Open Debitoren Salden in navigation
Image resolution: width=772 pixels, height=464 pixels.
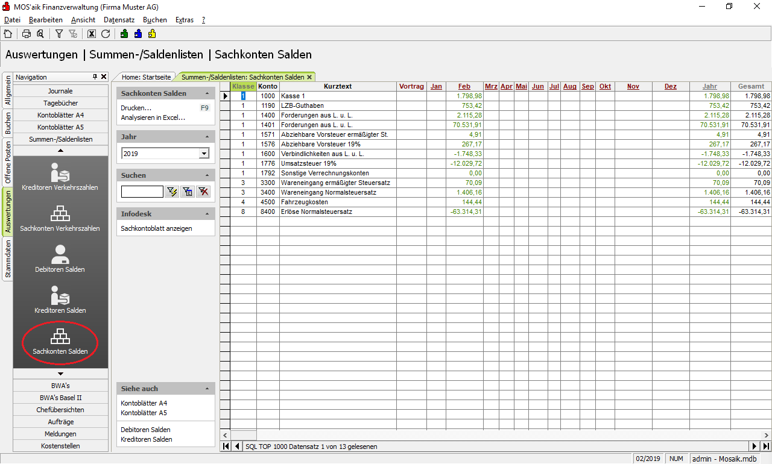[60, 259]
